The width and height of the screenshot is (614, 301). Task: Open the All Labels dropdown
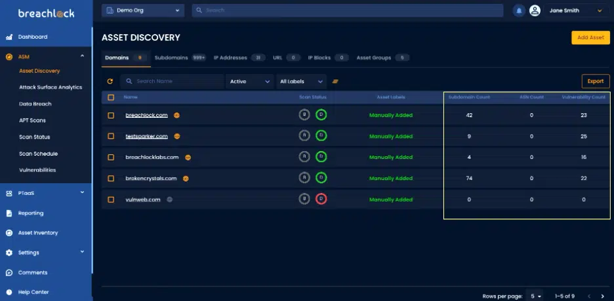coord(301,82)
